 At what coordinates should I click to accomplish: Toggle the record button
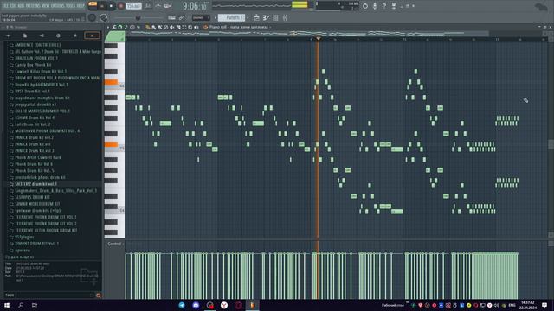point(121,6)
